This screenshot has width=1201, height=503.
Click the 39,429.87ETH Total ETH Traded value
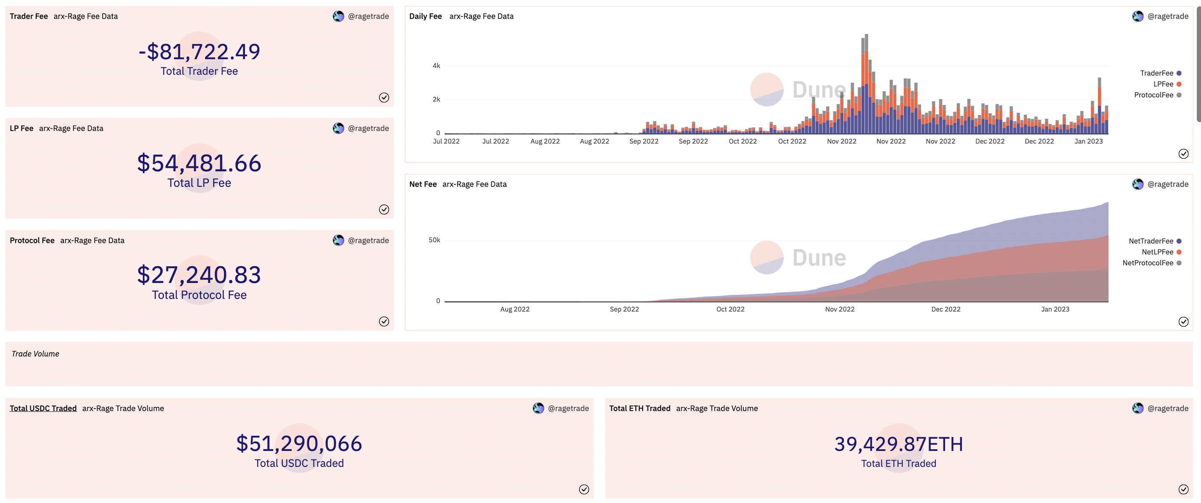899,444
